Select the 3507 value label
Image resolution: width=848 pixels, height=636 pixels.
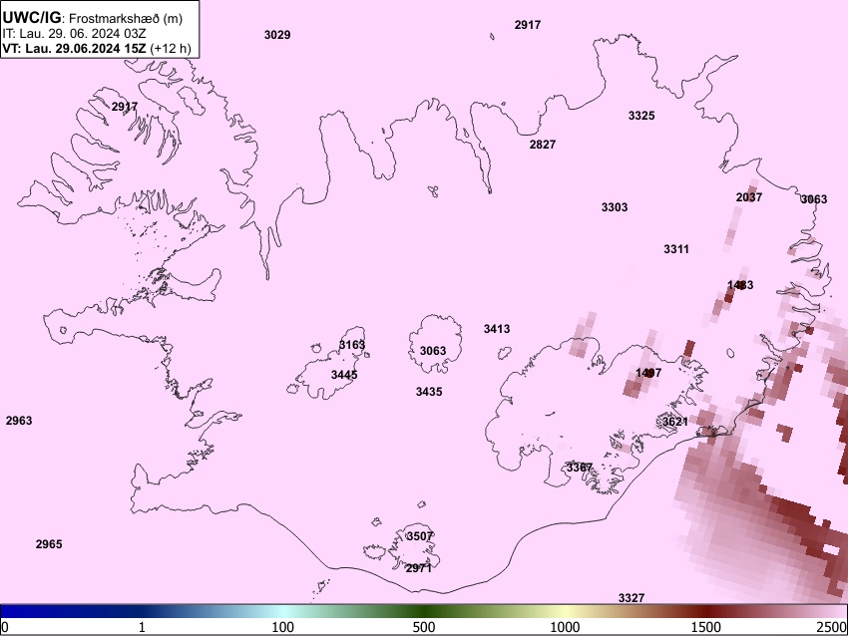[x=420, y=536]
